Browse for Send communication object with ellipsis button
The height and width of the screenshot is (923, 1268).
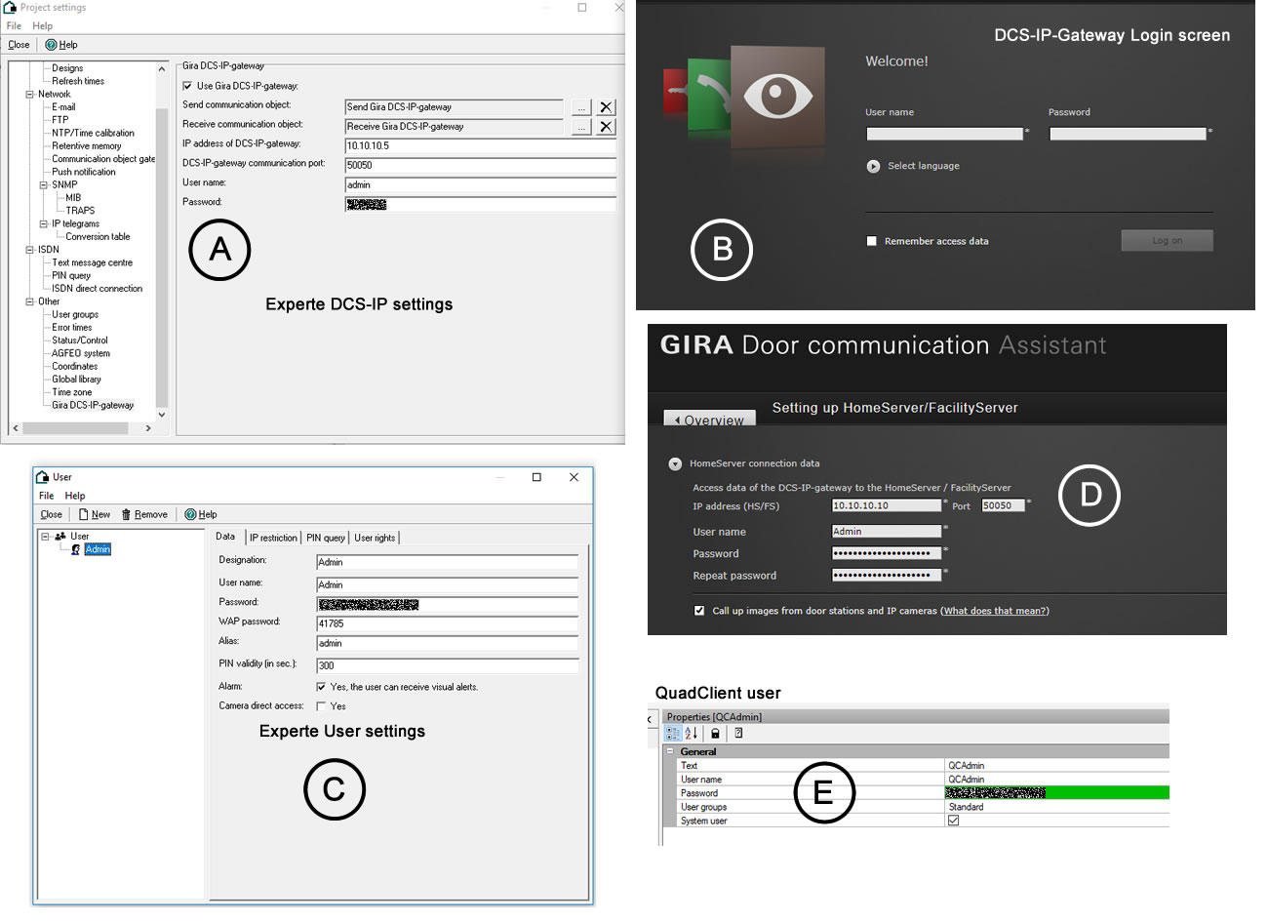pyautogui.click(x=582, y=107)
